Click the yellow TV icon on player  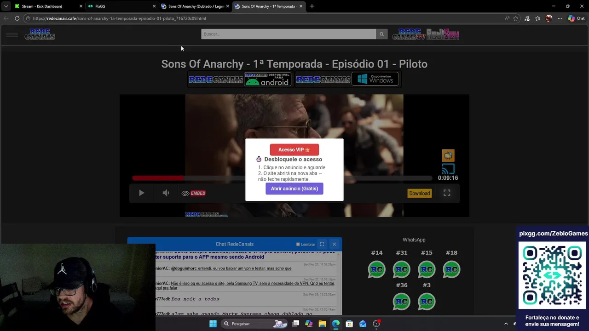448,155
